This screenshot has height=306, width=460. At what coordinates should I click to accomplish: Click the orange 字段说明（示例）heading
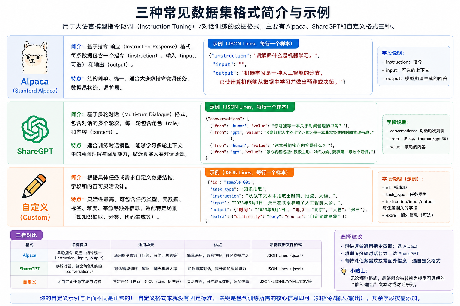tap(403, 179)
